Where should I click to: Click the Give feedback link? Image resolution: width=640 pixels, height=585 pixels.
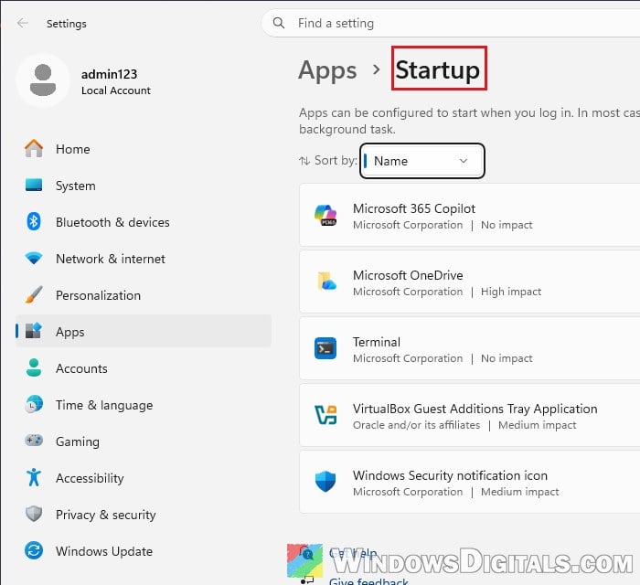coord(368,581)
